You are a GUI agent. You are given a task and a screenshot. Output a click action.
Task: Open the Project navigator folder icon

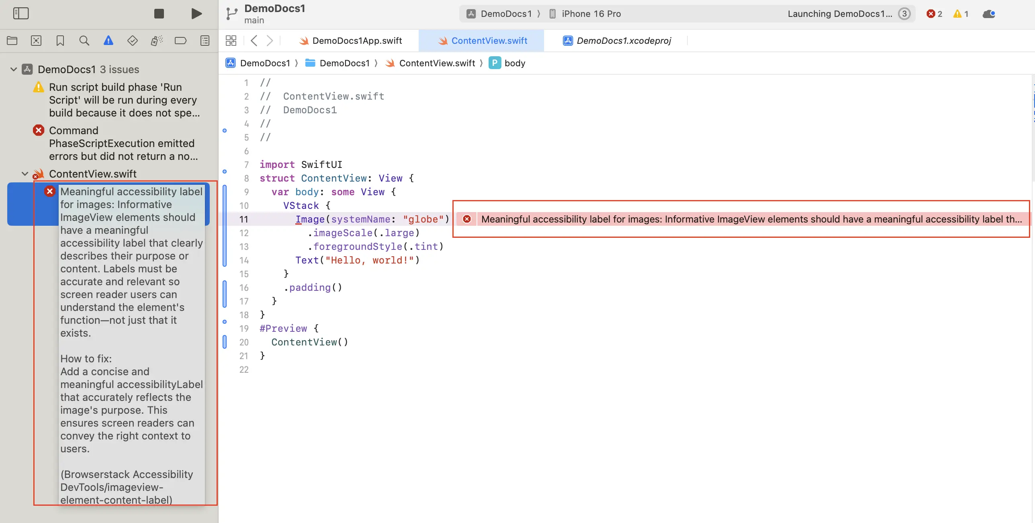[x=12, y=41]
